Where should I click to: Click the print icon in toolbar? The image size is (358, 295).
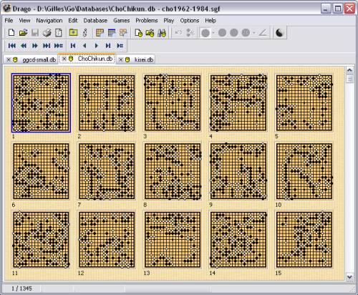click(x=47, y=33)
